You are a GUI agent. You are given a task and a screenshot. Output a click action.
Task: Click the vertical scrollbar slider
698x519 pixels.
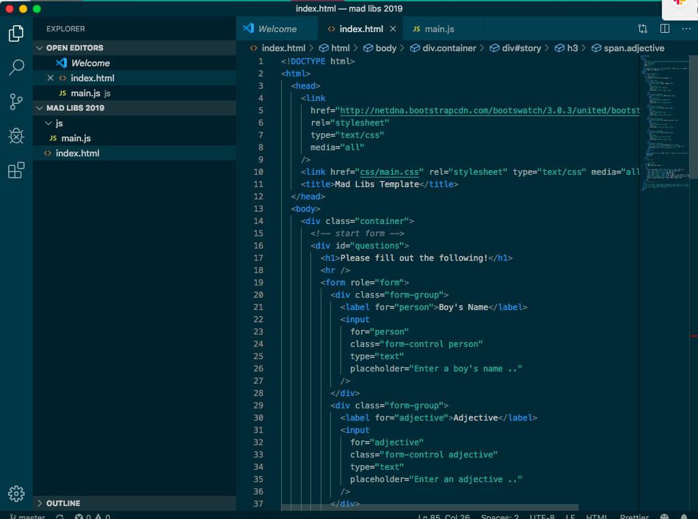click(x=693, y=117)
